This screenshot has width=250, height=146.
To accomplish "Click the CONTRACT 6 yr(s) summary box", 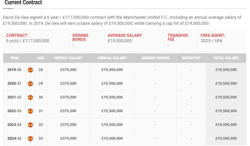I will (x=36, y=41).
